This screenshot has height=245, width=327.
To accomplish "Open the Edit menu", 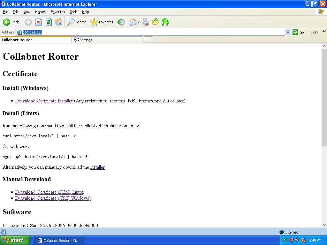I will pyautogui.click(x=16, y=12).
